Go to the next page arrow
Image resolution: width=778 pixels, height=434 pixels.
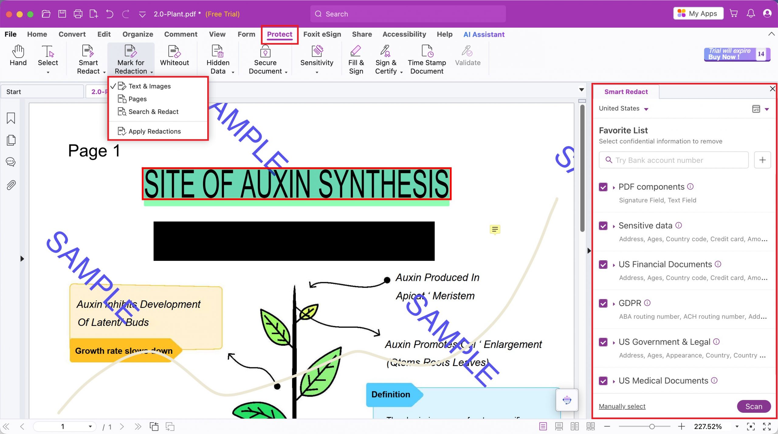point(122,426)
